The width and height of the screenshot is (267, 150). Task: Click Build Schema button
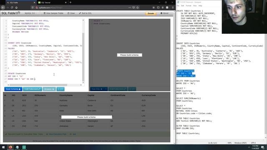13,89
